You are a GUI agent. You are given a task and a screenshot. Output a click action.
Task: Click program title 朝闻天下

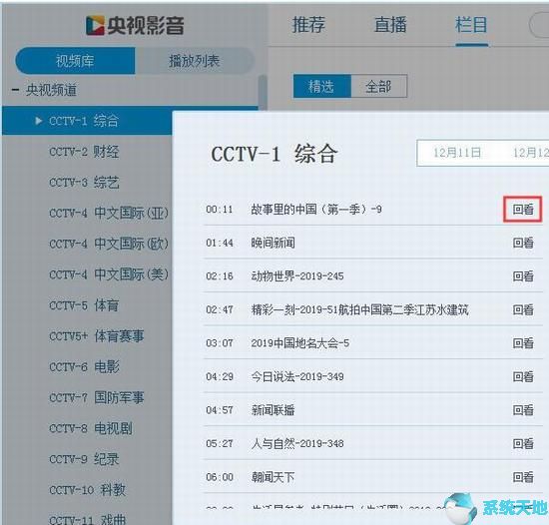[x=274, y=477]
